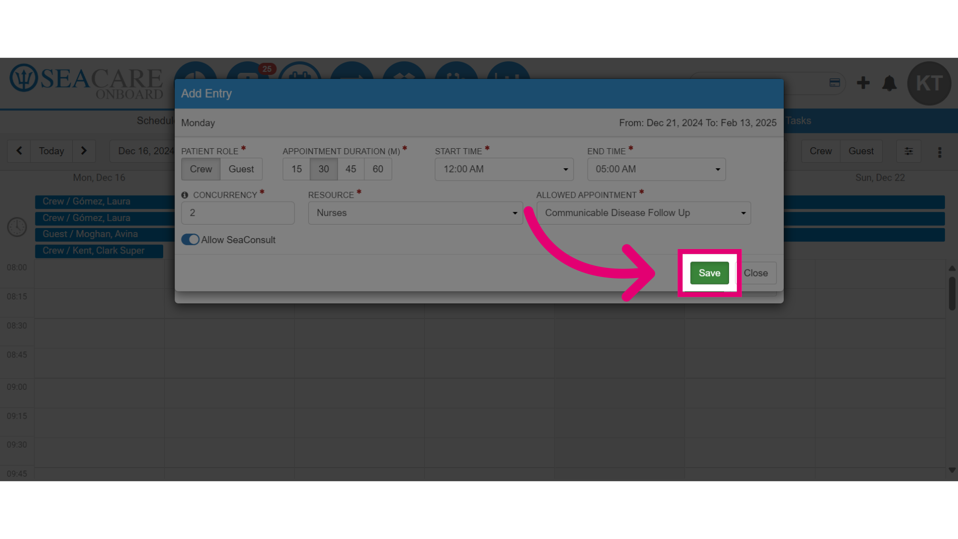Click the 09:00 time label row
This screenshot has width=958, height=539.
click(x=17, y=387)
